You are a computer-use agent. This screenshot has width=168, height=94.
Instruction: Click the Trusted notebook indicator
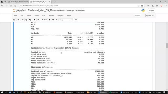pos(138,16)
